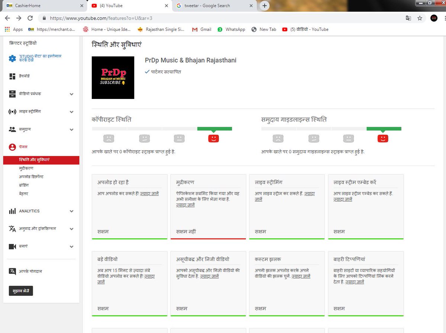Click ज़्यादा जानें link in मुद्रीकरण card

185,205
